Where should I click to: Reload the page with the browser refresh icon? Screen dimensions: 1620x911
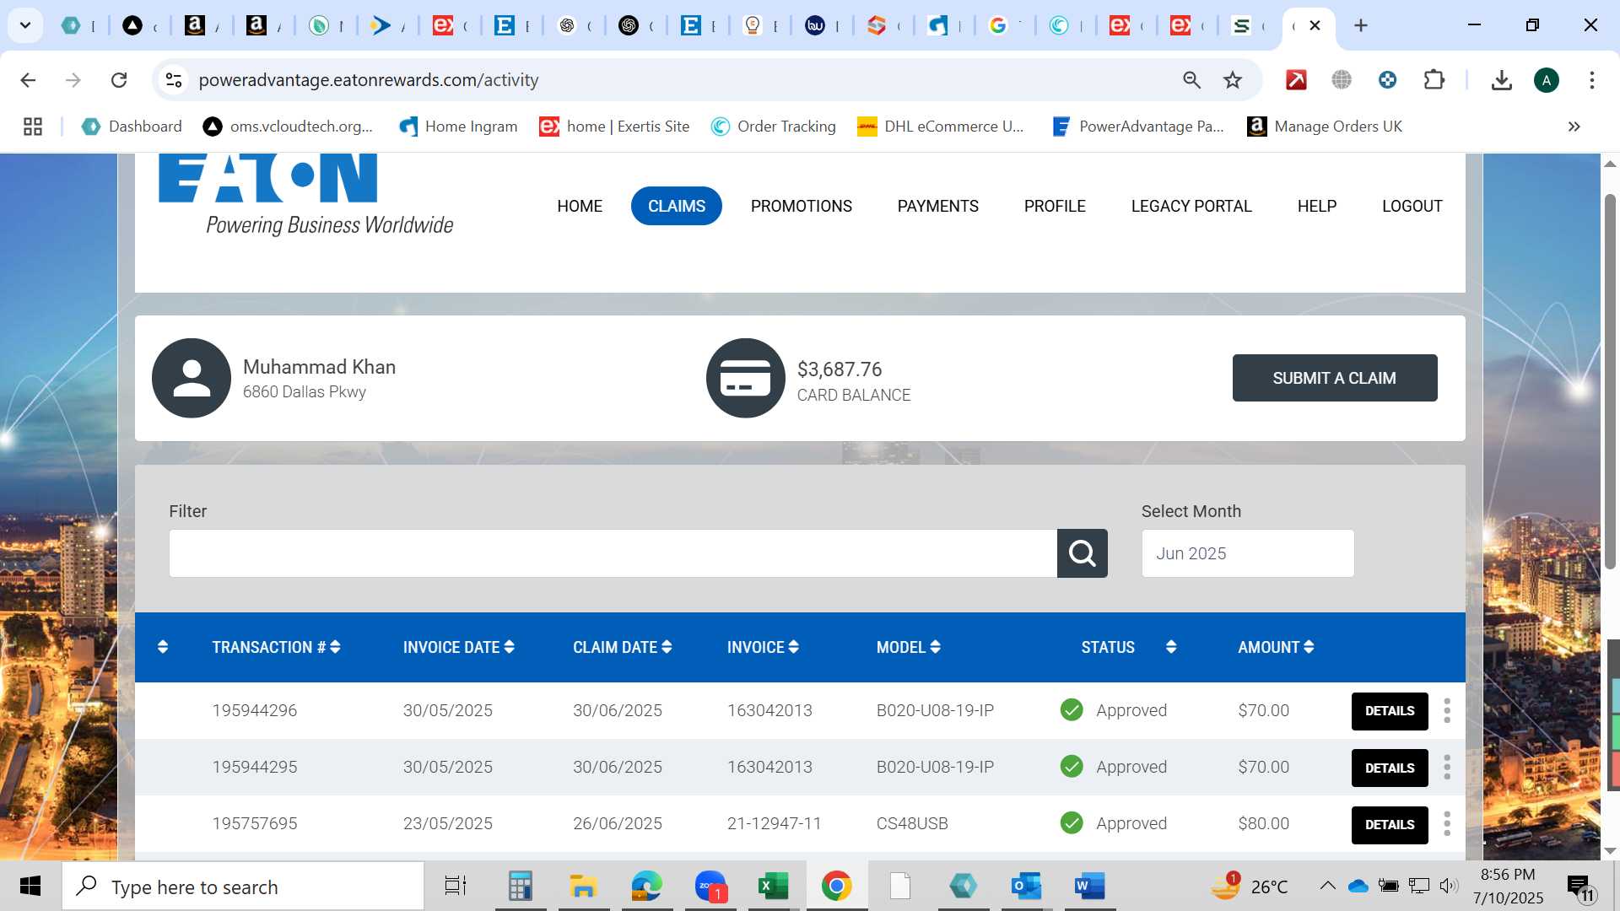click(x=119, y=80)
